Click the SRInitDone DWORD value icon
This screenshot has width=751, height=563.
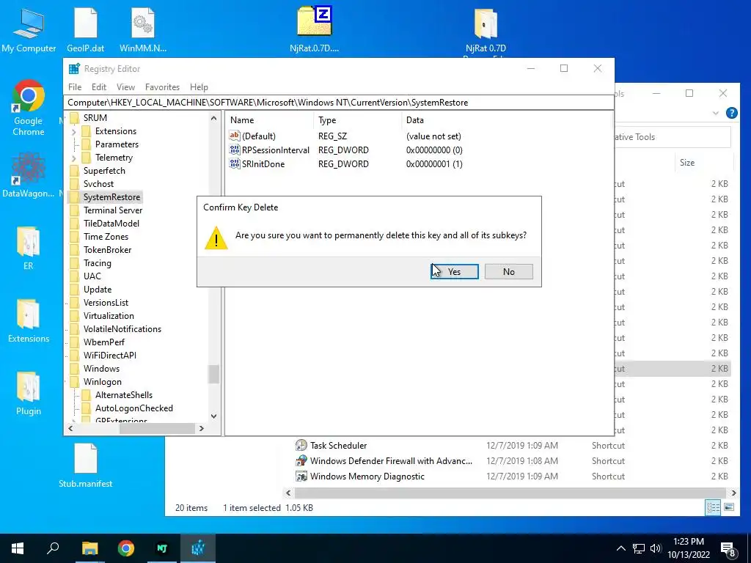point(234,163)
